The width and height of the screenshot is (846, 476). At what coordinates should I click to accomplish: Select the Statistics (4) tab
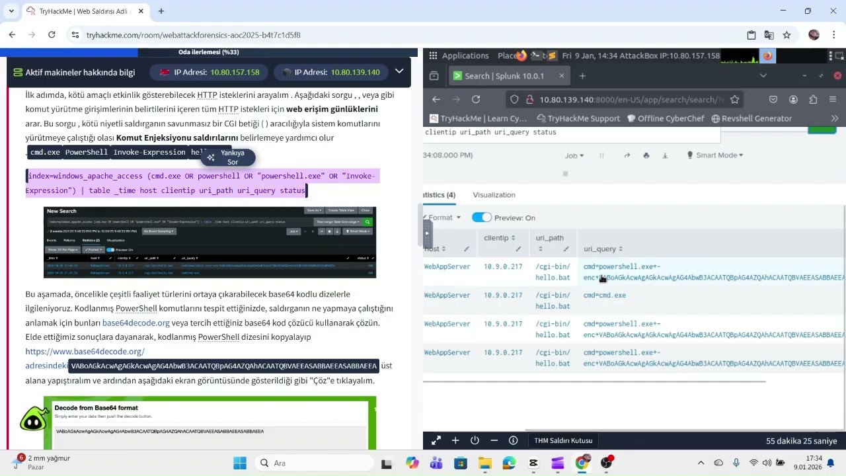[440, 195]
